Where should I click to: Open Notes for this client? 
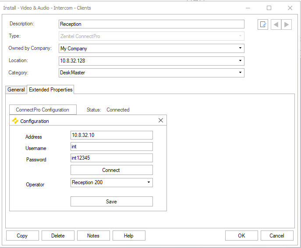[93, 236]
